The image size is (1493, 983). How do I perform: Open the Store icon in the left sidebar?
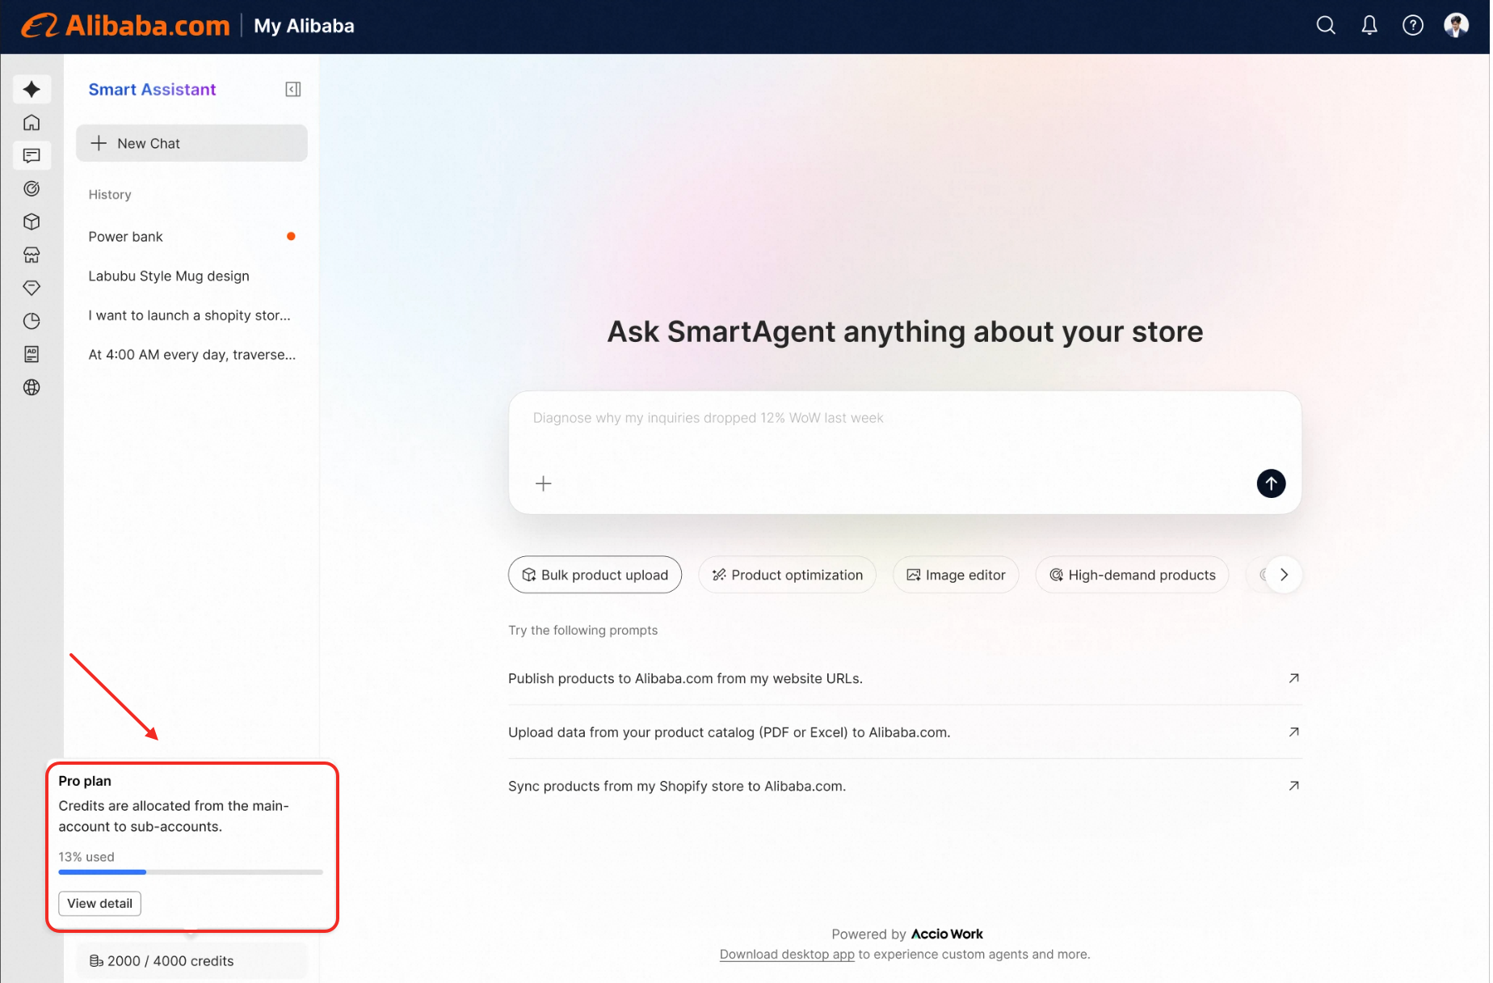(32, 255)
